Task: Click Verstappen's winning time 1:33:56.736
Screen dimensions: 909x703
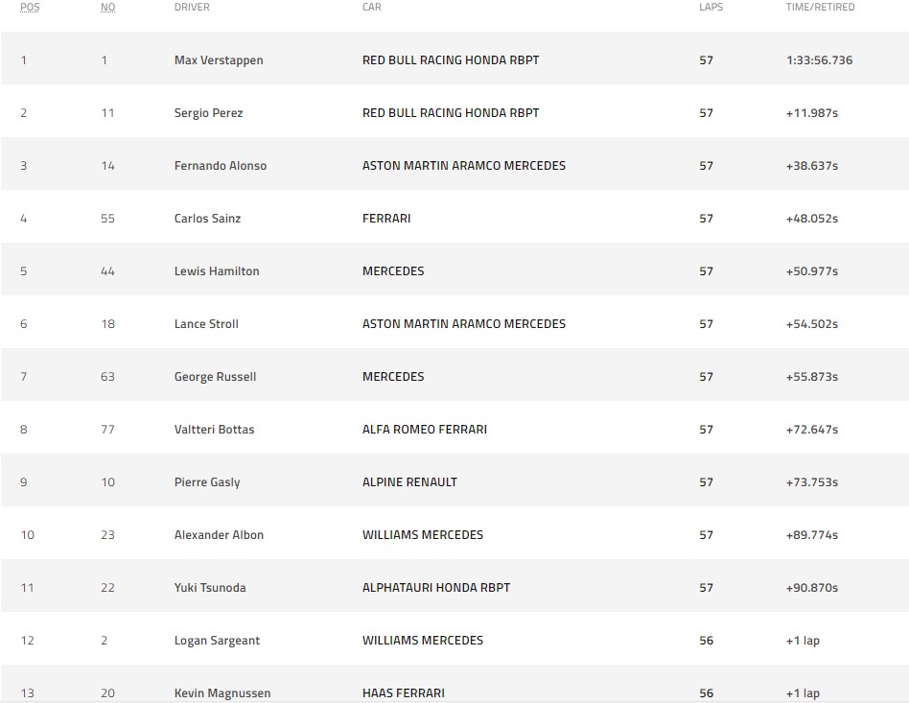Action: 819,60
